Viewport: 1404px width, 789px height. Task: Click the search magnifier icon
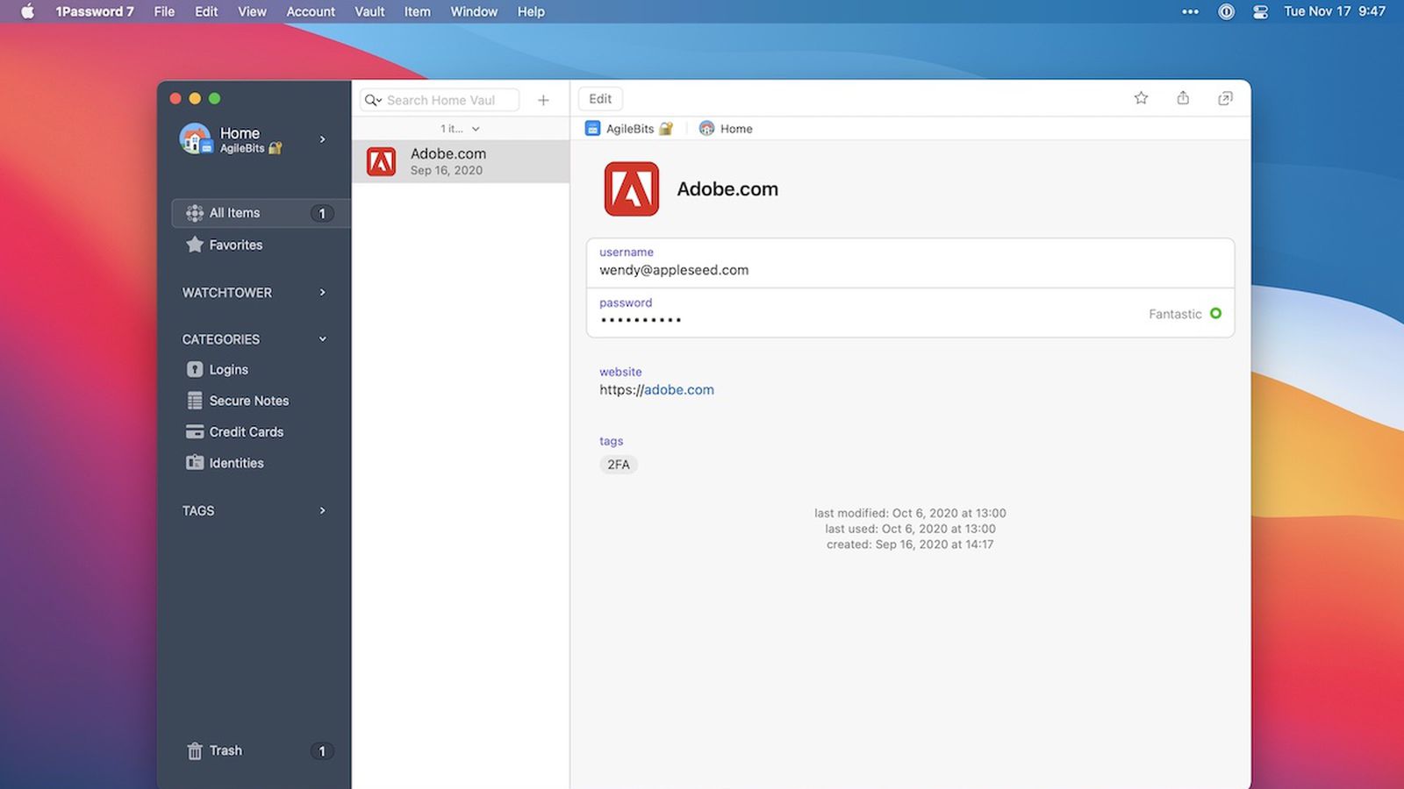[373, 100]
